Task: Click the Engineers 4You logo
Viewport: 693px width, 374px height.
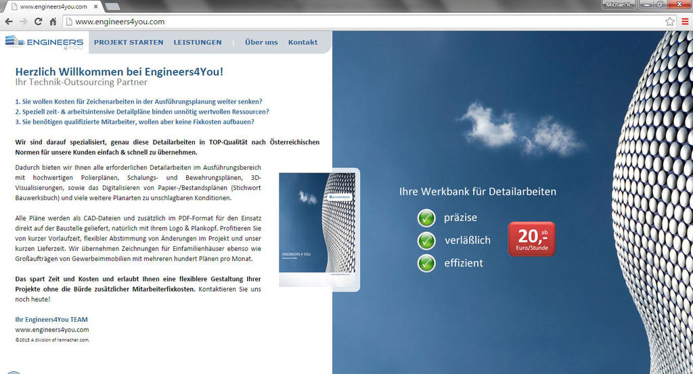Action: 44,43
